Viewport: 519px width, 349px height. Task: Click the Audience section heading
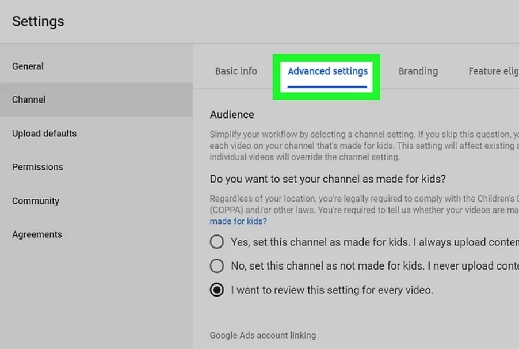tap(232, 115)
